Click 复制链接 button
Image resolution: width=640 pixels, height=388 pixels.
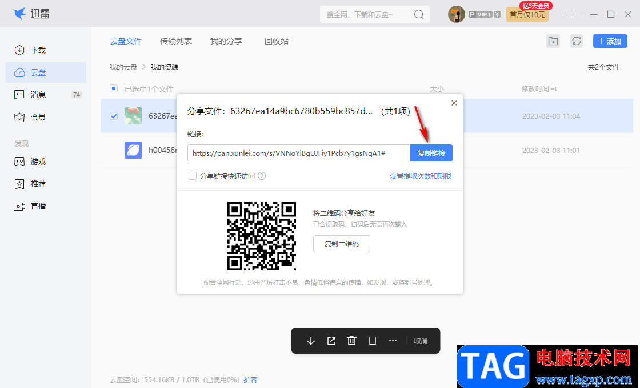click(x=431, y=153)
